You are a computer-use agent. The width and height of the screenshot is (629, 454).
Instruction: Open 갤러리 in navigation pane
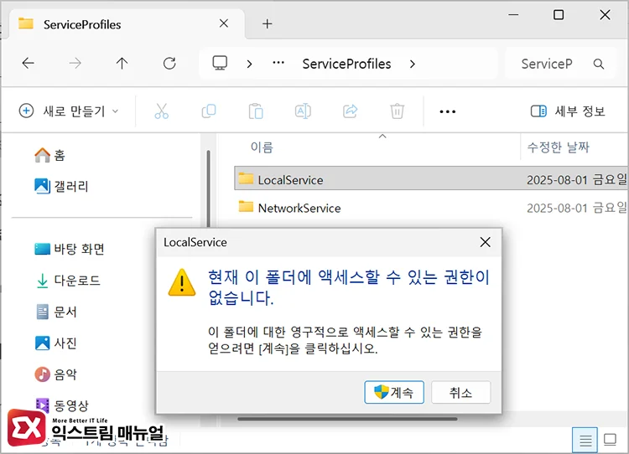tap(61, 186)
